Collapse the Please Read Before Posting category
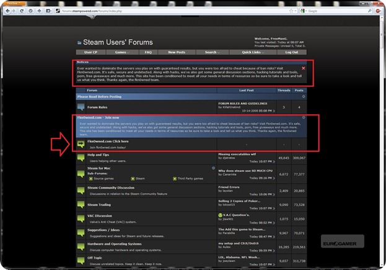Image resolution: width=386 pixels, height=270 pixels. coord(304,96)
